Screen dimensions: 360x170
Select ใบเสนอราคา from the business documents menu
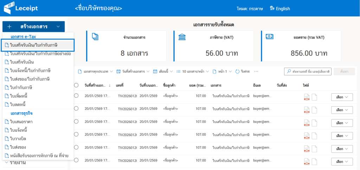(21, 122)
